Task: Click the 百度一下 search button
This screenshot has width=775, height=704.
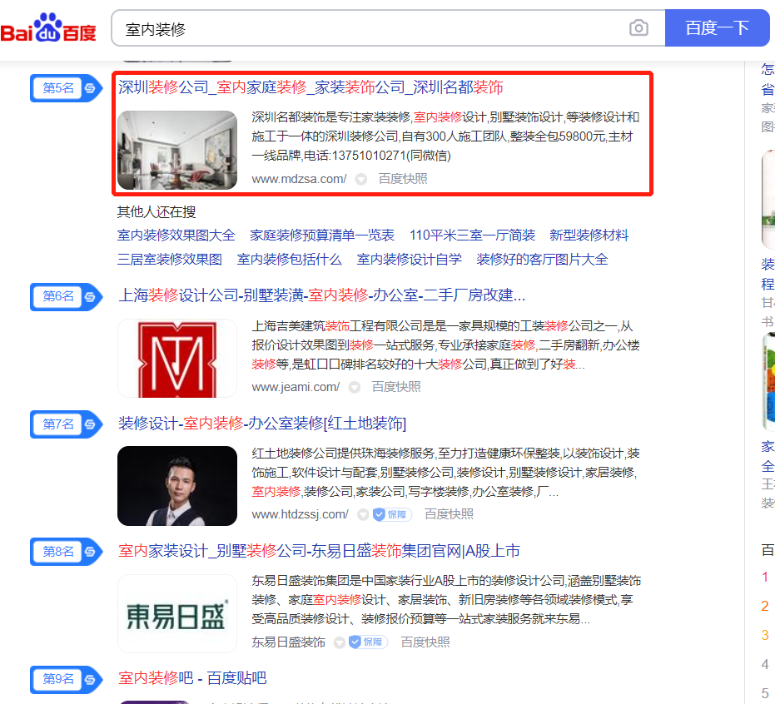Action: 718,28
